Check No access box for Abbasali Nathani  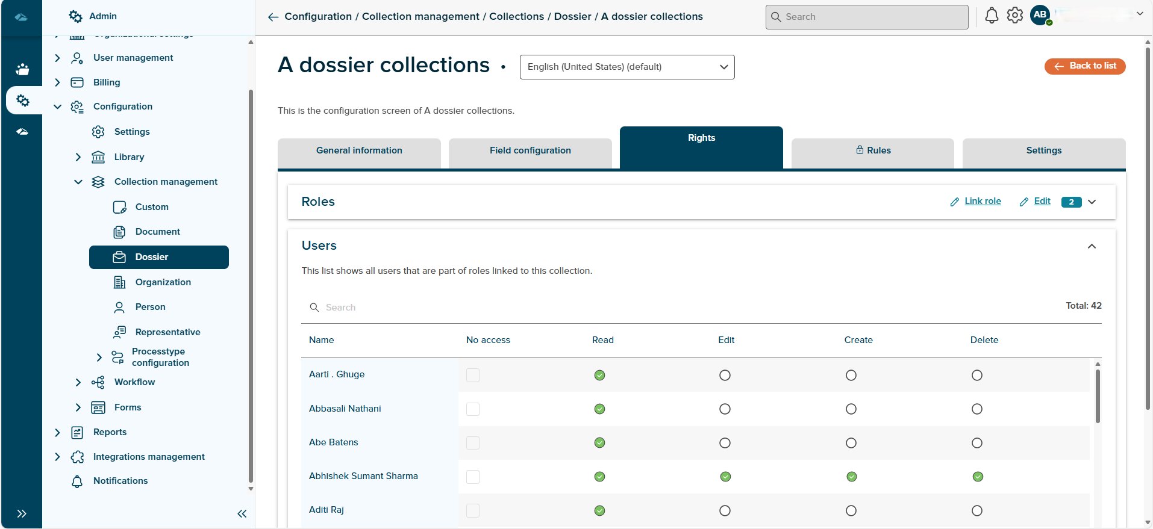click(473, 409)
